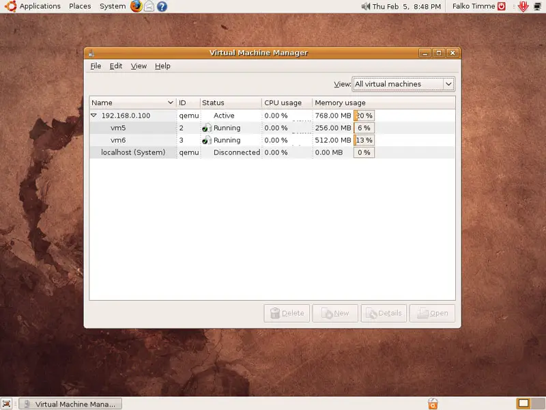
Task: Click the 'Running' status text of vm6
Action: click(227, 140)
